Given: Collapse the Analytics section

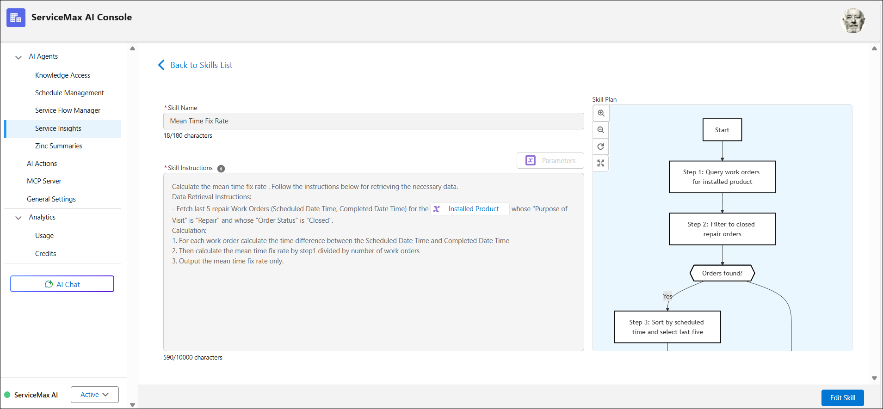Looking at the screenshot, I should [19, 218].
